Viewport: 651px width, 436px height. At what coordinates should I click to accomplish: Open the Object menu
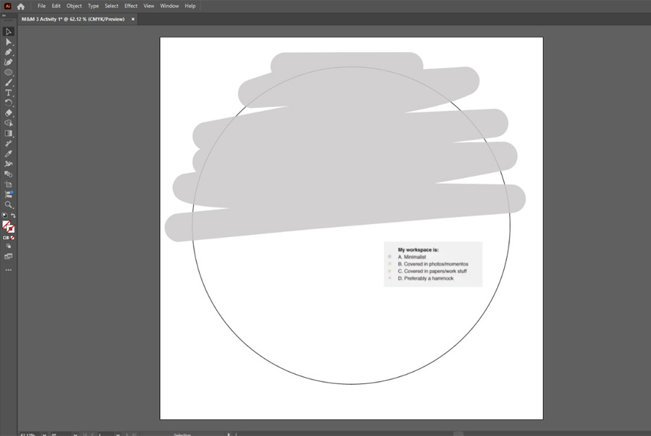pyautogui.click(x=74, y=6)
